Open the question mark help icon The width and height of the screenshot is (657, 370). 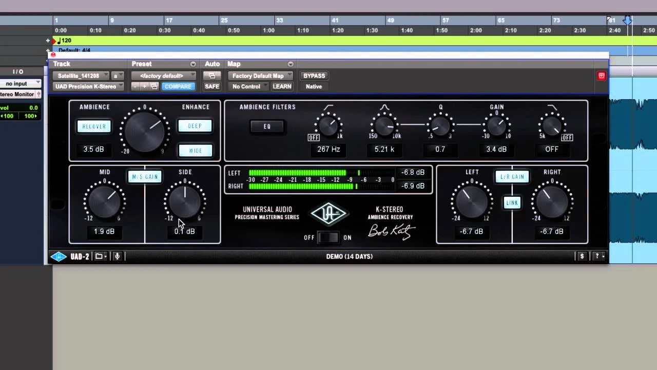coord(596,256)
